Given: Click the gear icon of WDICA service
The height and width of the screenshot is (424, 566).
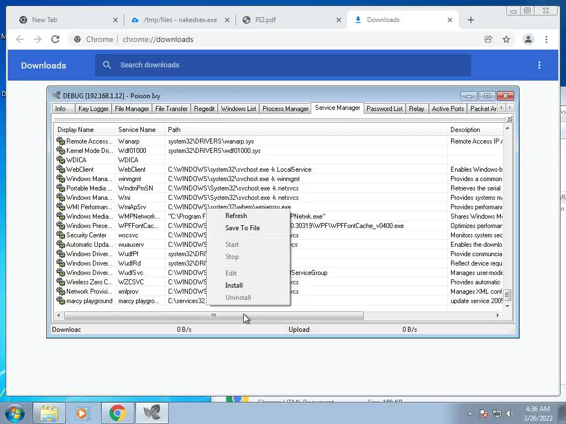Looking at the screenshot, I should [61, 160].
